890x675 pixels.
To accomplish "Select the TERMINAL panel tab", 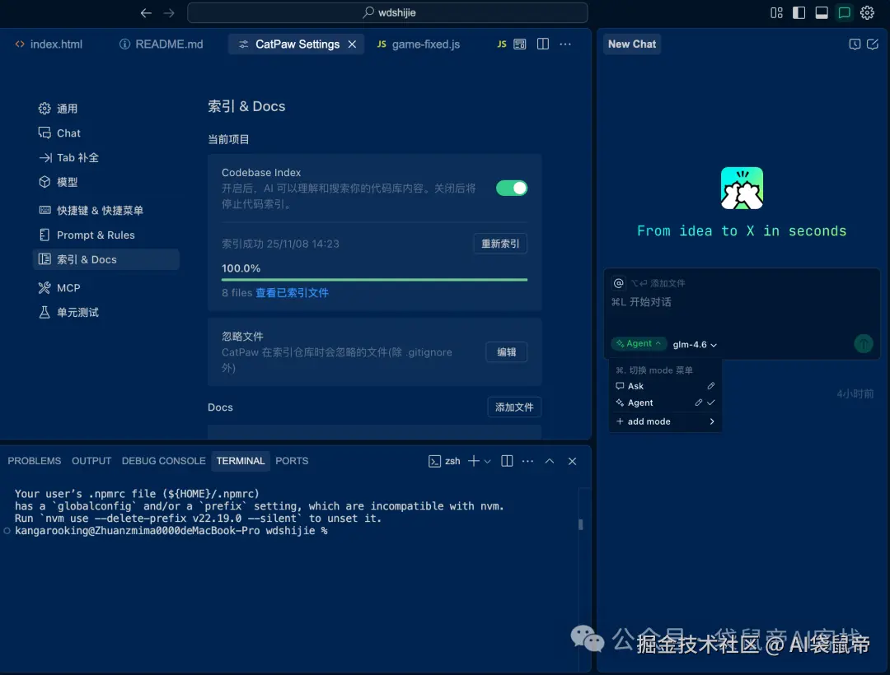I will 240,461.
